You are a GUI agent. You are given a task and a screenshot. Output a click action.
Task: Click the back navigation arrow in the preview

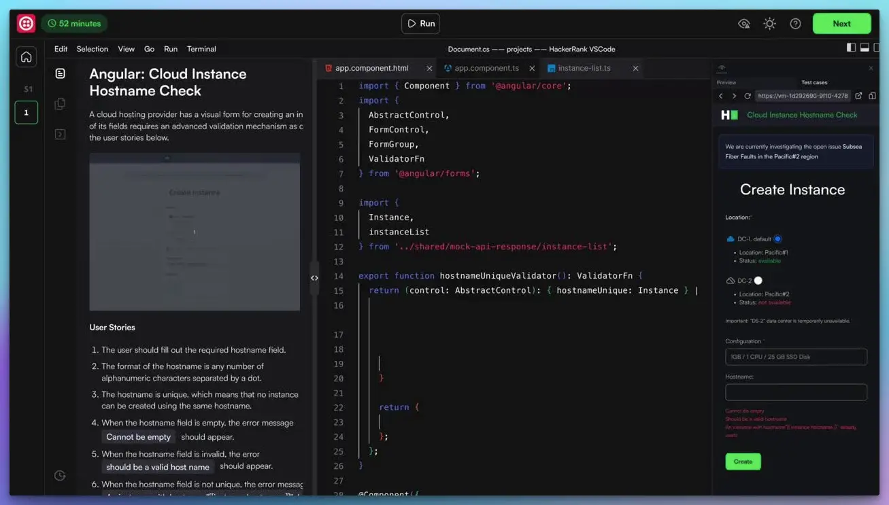point(720,96)
